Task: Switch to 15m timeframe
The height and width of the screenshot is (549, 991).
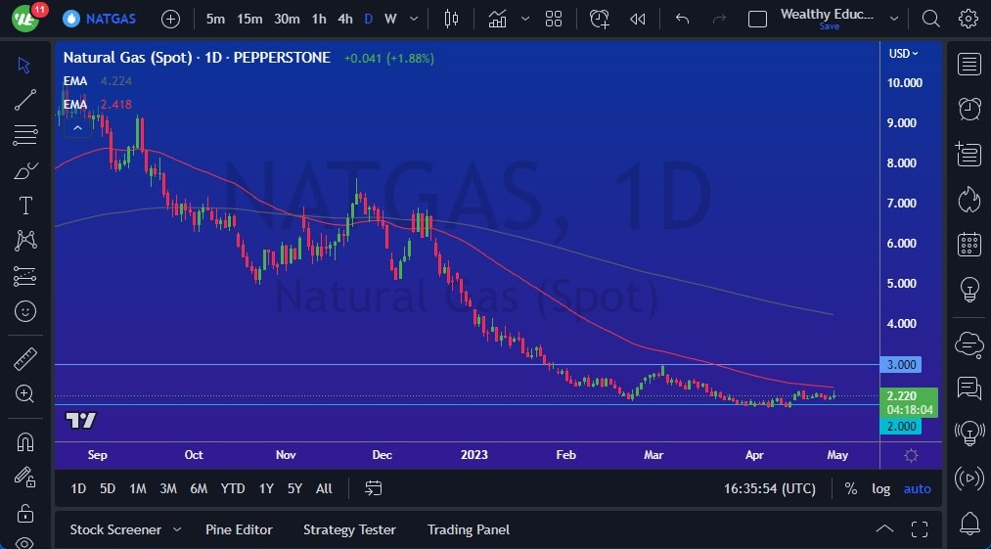Action: [x=249, y=19]
